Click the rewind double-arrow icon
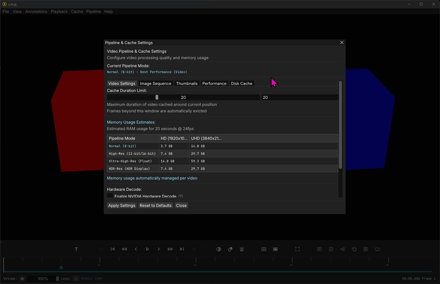The width and height of the screenshot is (440, 284). [x=124, y=249]
